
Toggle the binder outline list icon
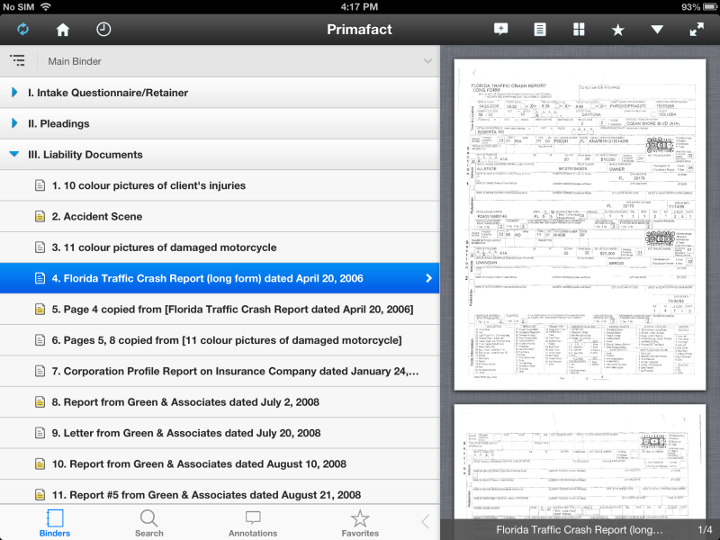click(x=17, y=60)
